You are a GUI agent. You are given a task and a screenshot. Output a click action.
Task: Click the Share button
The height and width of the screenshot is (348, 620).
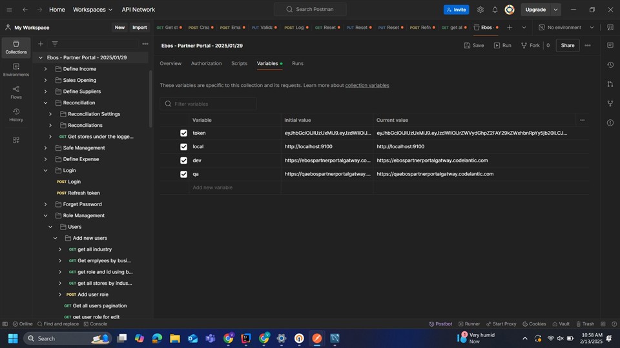[x=567, y=46]
